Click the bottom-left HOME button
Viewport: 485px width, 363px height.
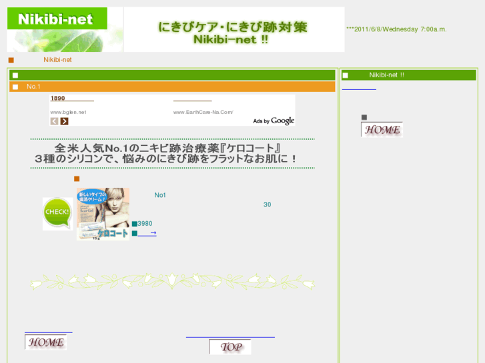coord(46,342)
